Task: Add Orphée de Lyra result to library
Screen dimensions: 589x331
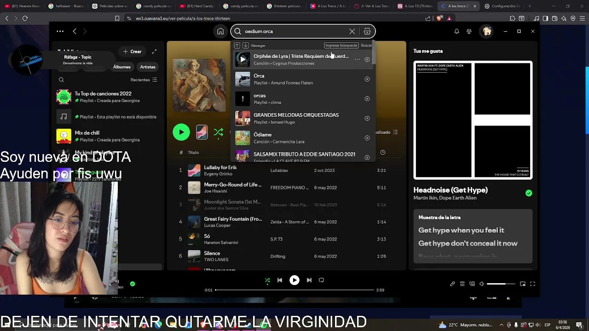Action: coord(367,59)
